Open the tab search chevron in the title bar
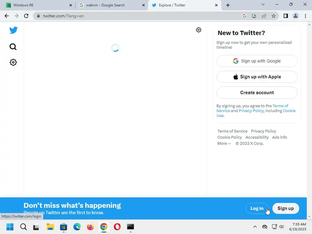 coord(263,4)
